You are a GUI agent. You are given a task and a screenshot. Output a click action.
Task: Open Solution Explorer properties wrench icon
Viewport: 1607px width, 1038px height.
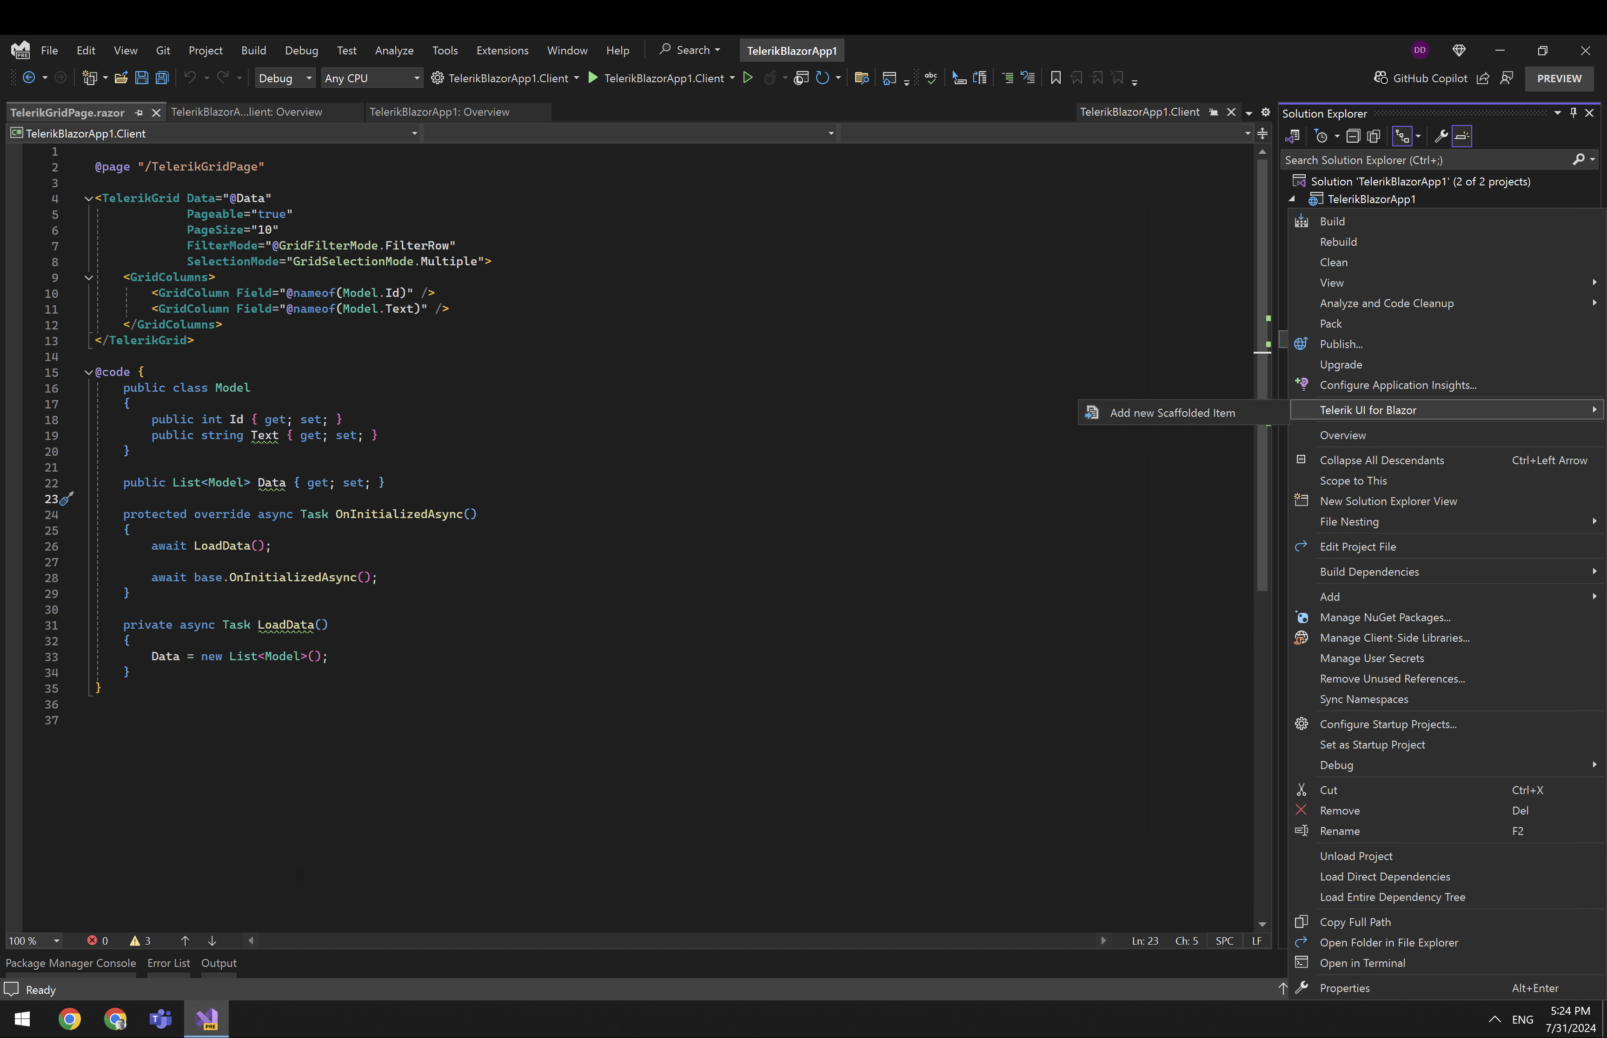[1441, 137]
